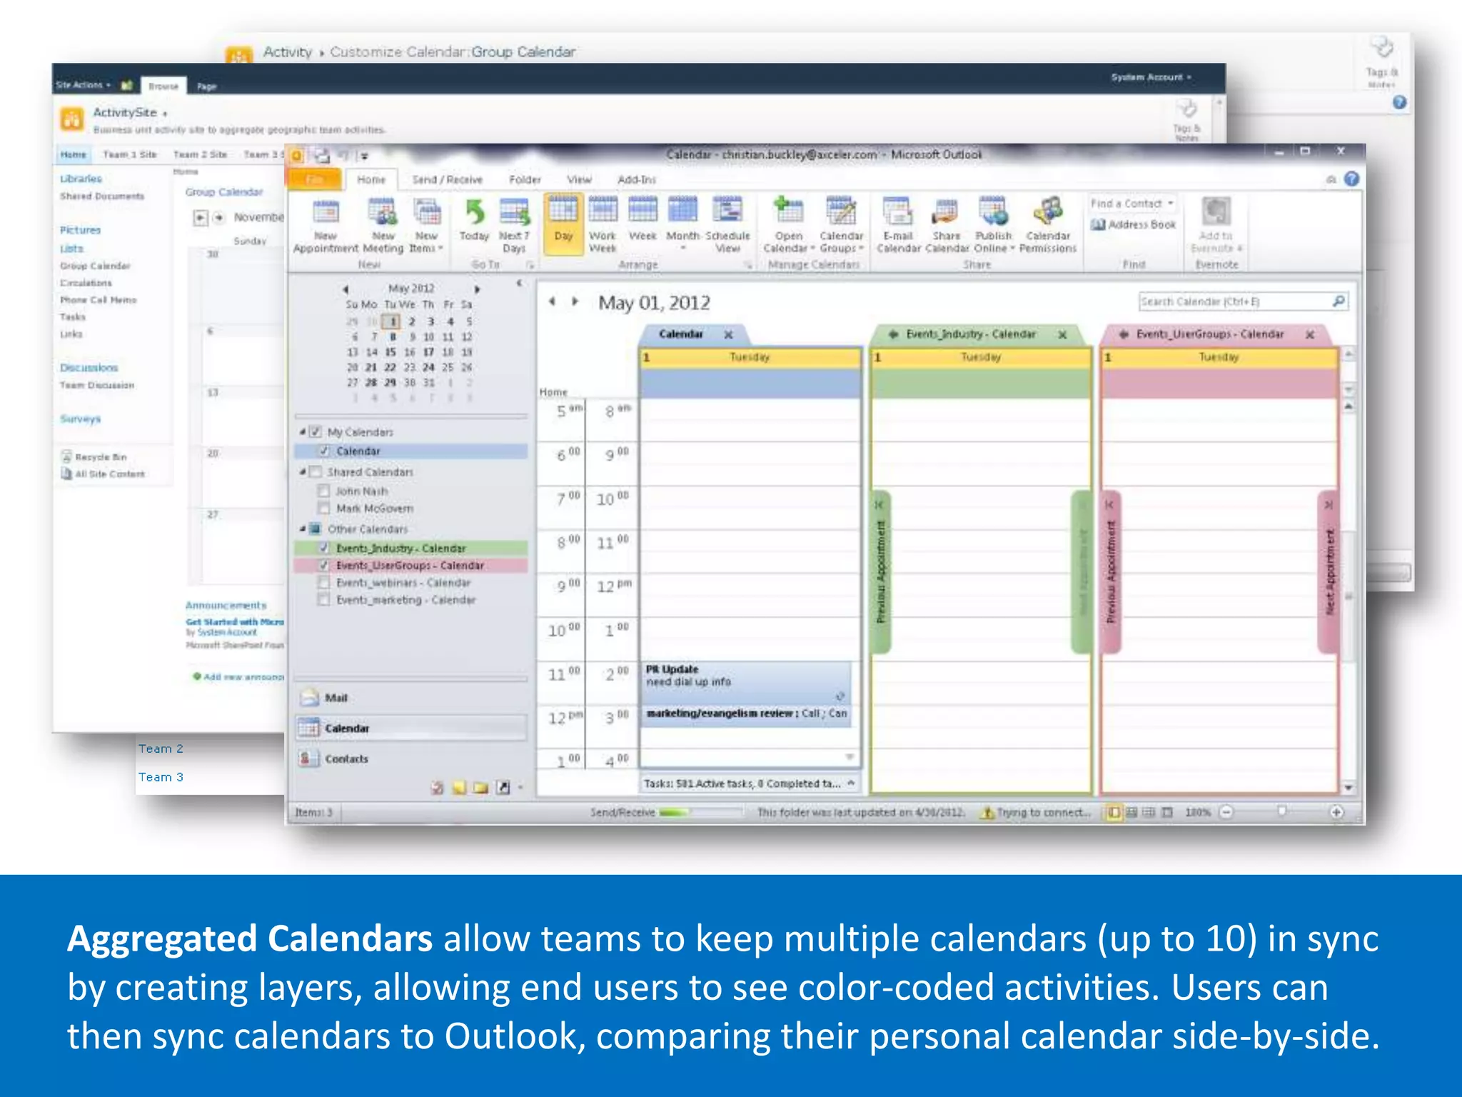Switch to Schedule View
1462x1097 pixels.
[x=727, y=226]
